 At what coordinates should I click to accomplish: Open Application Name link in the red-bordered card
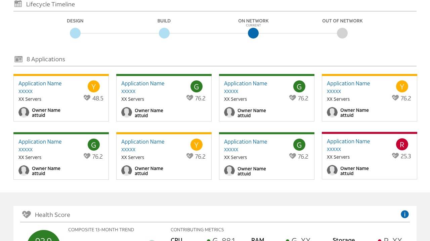click(x=348, y=141)
